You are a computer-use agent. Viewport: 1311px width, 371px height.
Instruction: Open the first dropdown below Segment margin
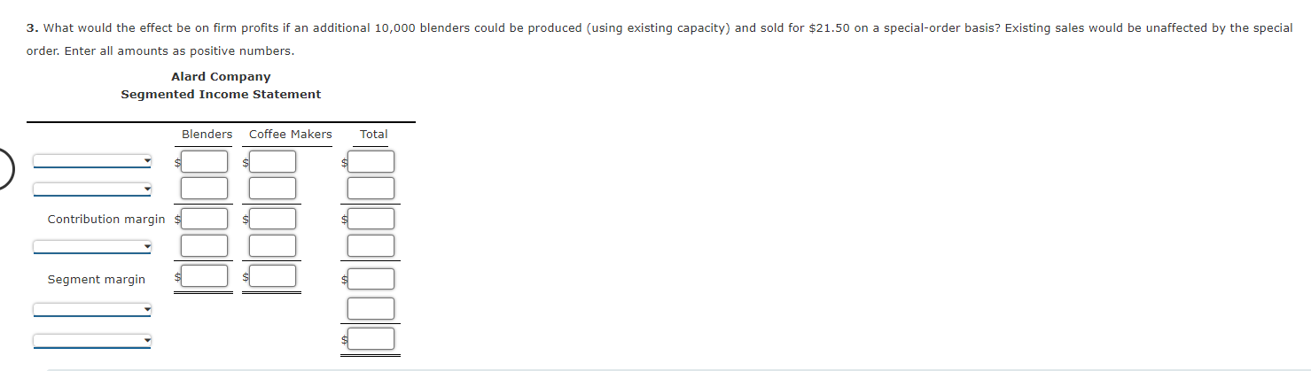click(92, 310)
